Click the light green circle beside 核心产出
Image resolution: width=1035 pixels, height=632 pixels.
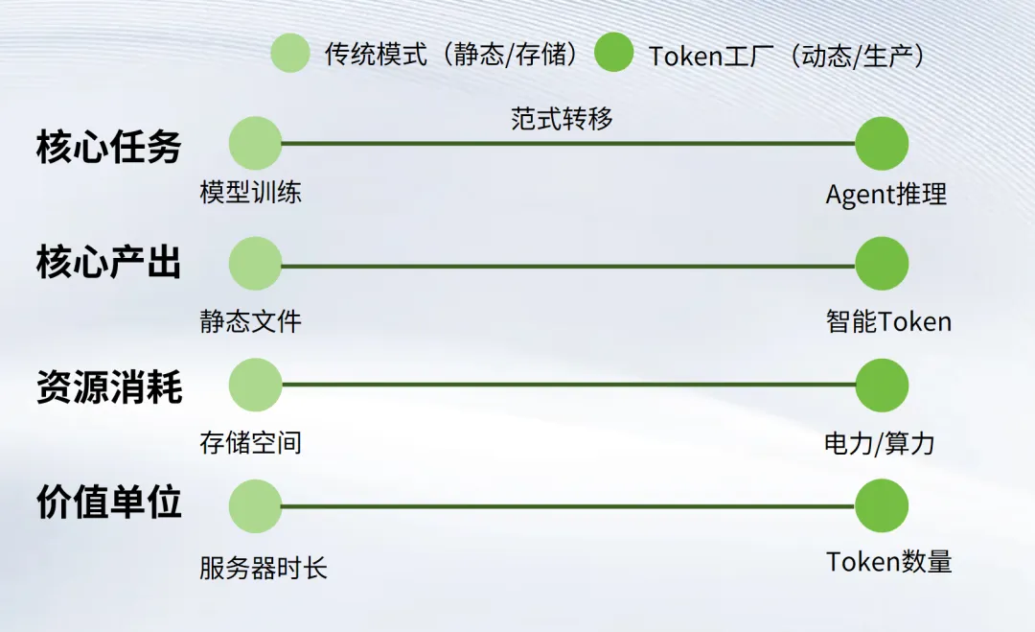click(255, 264)
